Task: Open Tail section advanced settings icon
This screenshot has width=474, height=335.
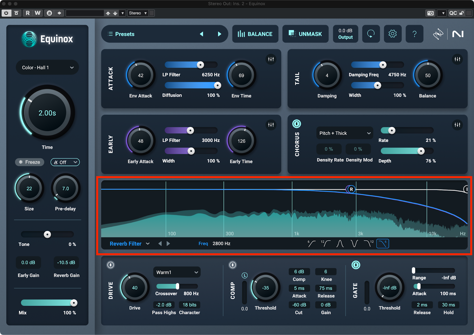Action: (x=457, y=59)
